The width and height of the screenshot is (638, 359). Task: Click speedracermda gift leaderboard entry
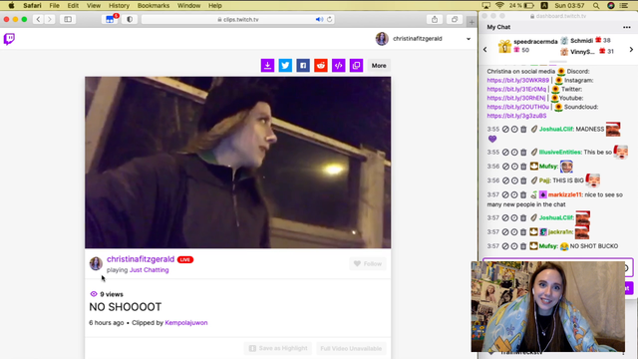[x=528, y=46]
